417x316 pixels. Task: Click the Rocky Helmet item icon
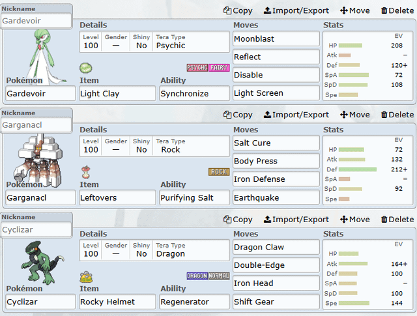point(86,277)
